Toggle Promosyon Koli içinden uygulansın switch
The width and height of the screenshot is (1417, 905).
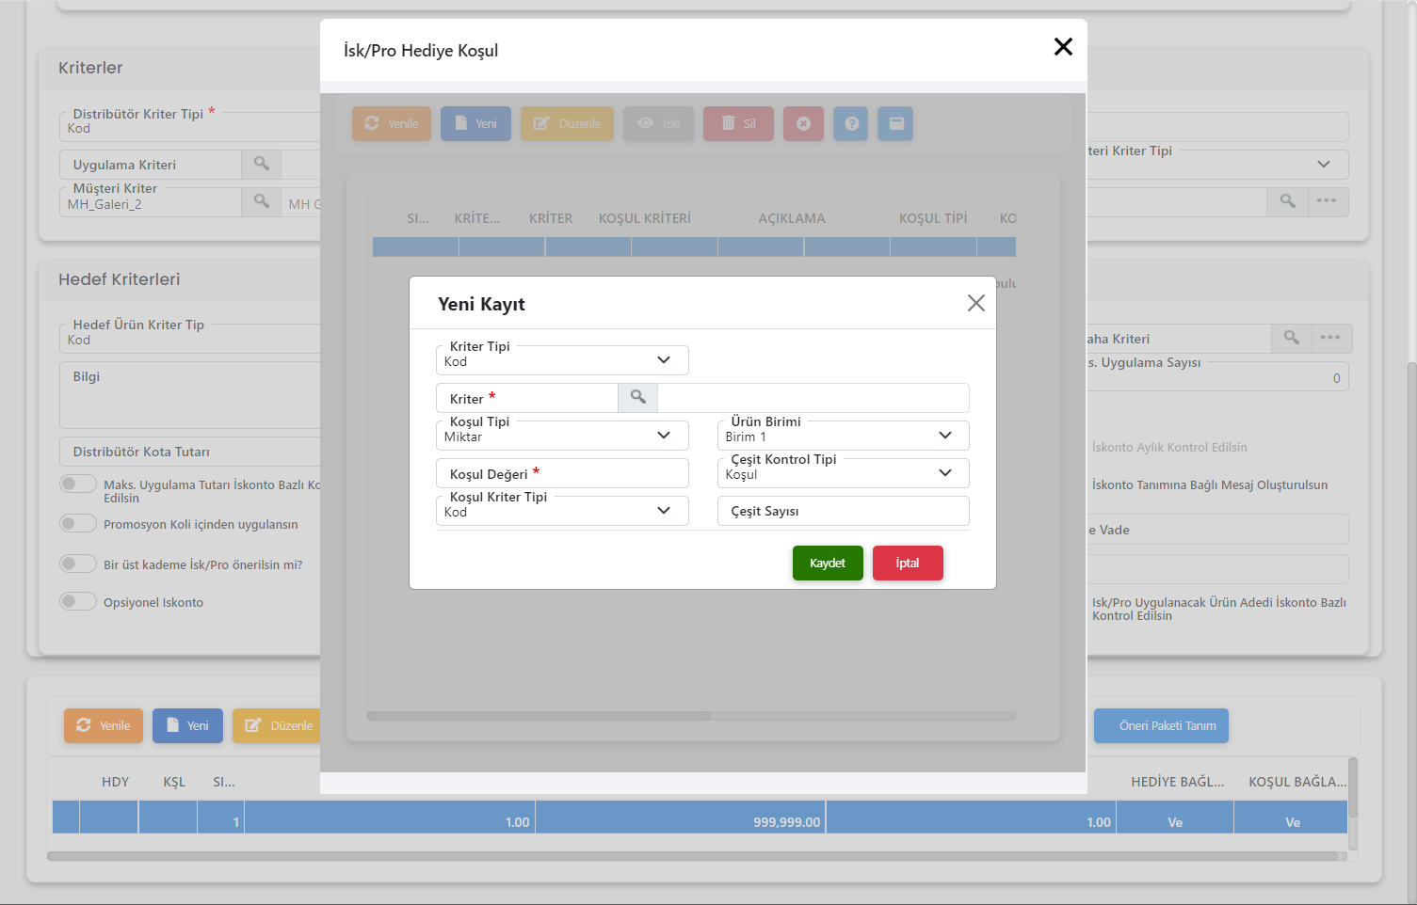pyautogui.click(x=78, y=524)
